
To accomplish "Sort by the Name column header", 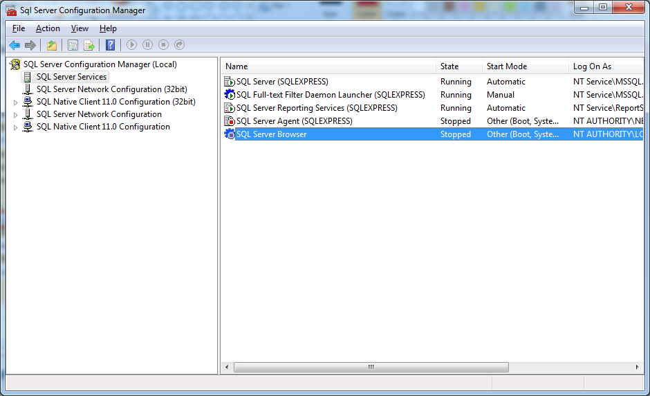I will click(328, 66).
